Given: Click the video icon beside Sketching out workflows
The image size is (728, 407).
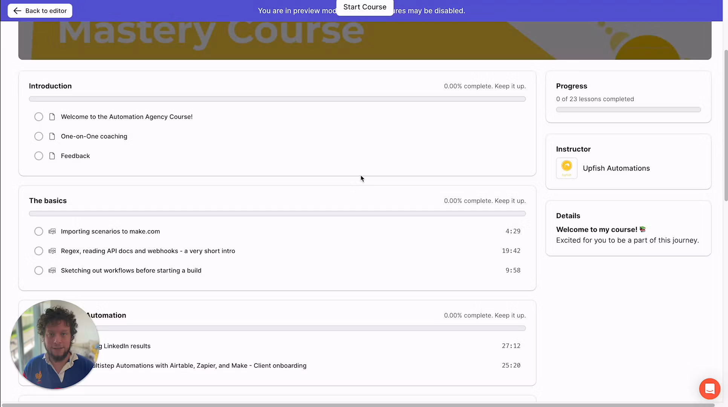Looking at the screenshot, I should [x=52, y=270].
